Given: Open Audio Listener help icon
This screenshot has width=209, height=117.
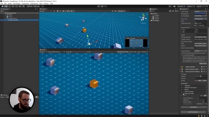Looking at the screenshot, I should coord(202,67).
